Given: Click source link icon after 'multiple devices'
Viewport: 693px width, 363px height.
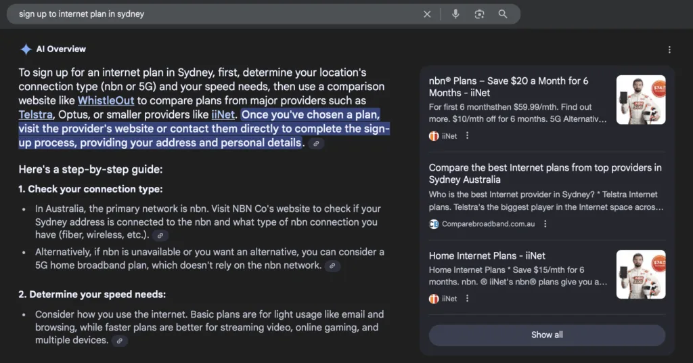Looking at the screenshot, I should tap(119, 341).
